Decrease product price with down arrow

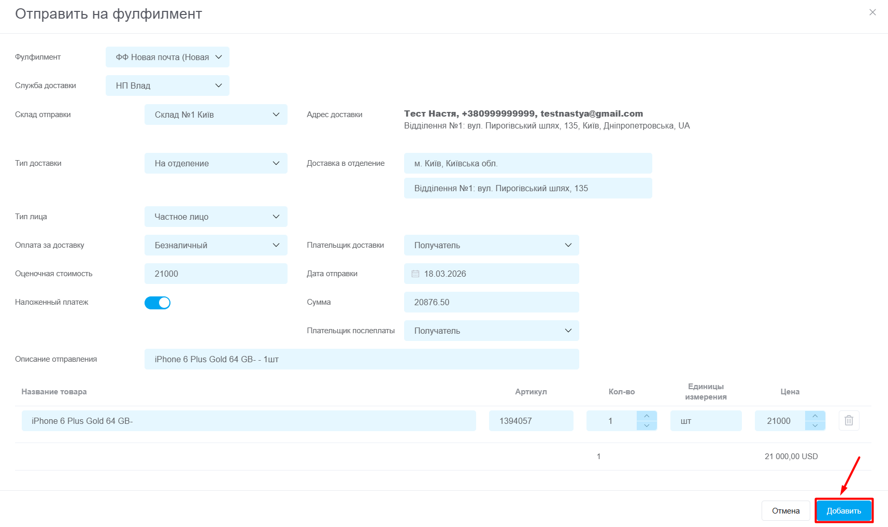click(815, 425)
